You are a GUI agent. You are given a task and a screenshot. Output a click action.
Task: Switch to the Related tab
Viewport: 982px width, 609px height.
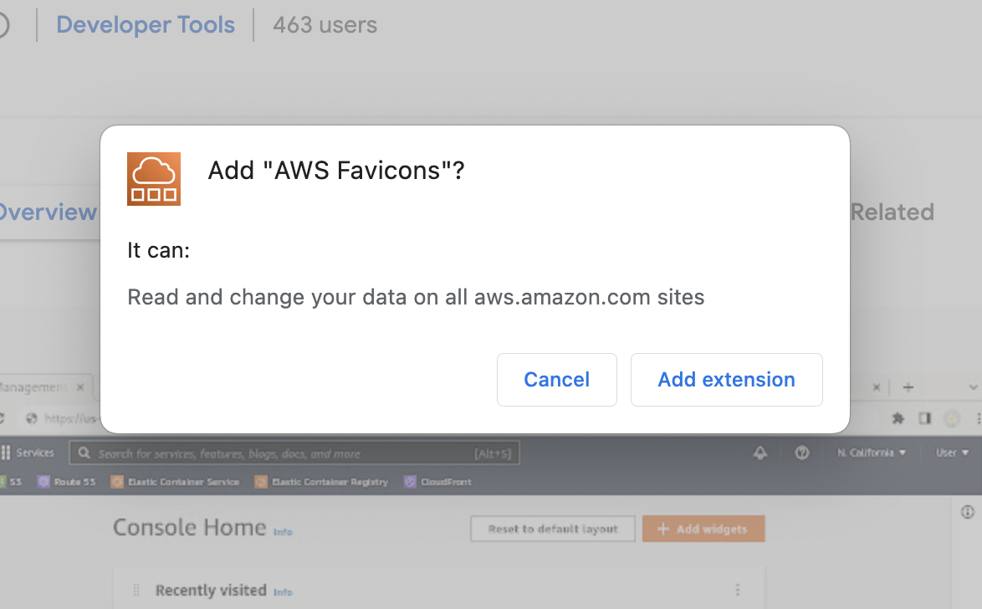click(892, 212)
